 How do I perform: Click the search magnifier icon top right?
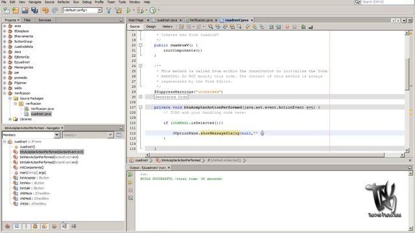click(357, 2)
